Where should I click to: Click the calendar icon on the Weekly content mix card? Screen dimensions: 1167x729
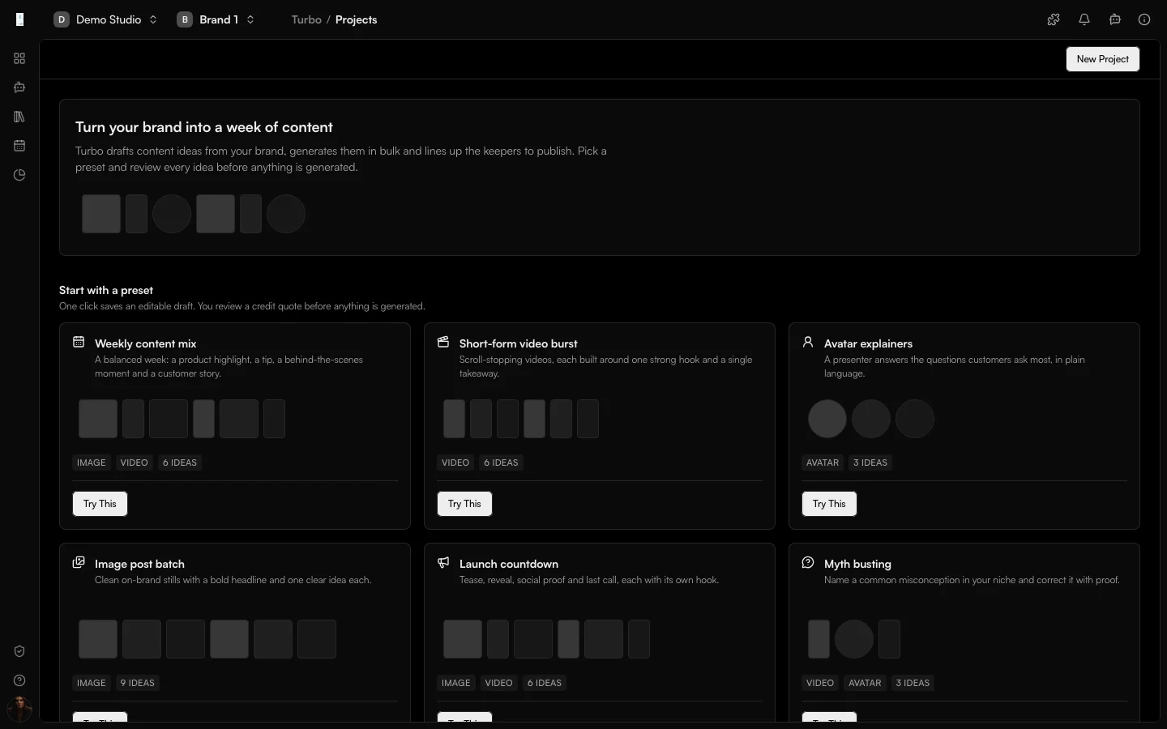coord(79,342)
